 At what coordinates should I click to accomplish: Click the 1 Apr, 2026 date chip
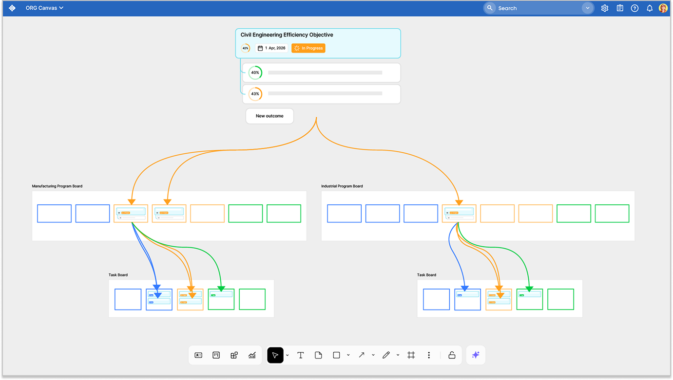point(271,48)
